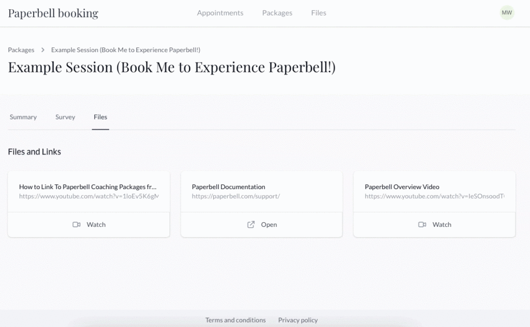
Task: Go to Appointments in the top navigation
Action: 220,13
